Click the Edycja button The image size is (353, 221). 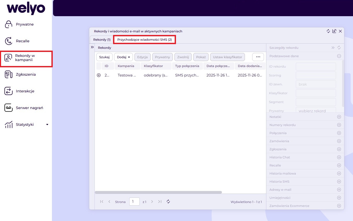click(143, 57)
